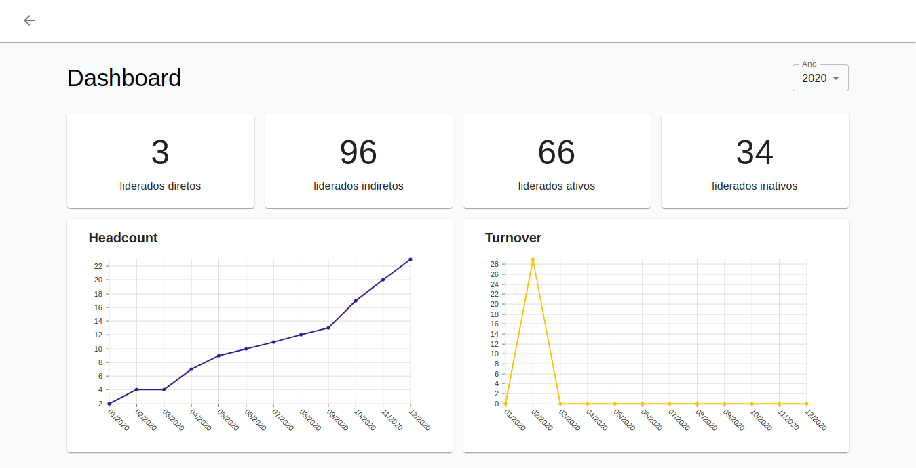916x468 pixels.
Task: Click Headcount data point for 05/2020
Action: coord(218,356)
